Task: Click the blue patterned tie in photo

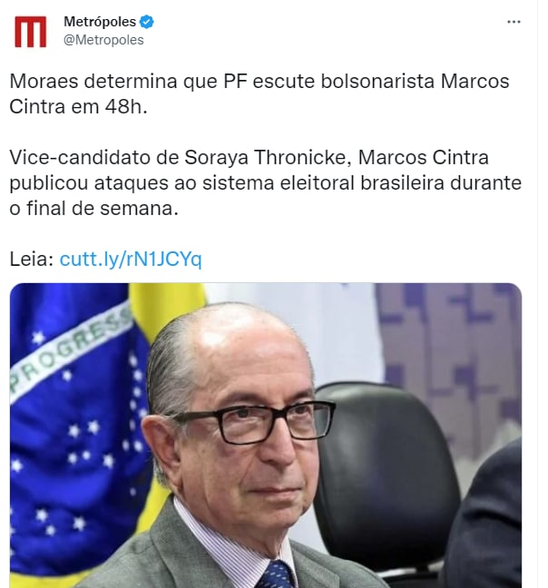Action: (276, 574)
